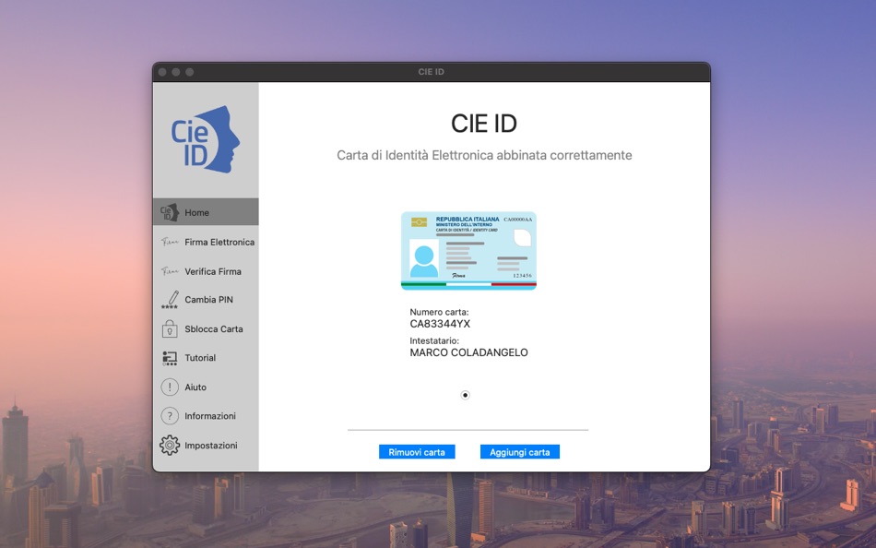Select the card page indicator dot

465,395
